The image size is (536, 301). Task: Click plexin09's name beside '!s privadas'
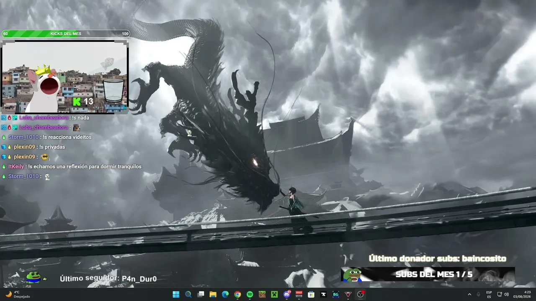24,147
